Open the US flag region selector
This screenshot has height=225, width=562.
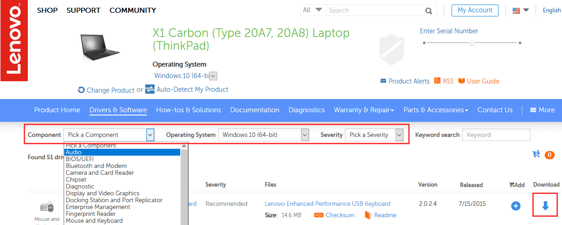click(520, 10)
